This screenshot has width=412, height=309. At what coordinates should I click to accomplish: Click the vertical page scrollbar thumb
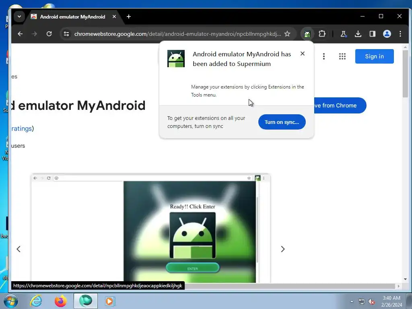pos(405,74)
